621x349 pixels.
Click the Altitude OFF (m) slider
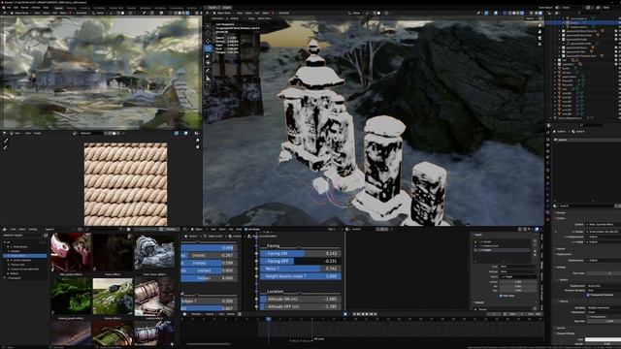click(x=301, y=306)
